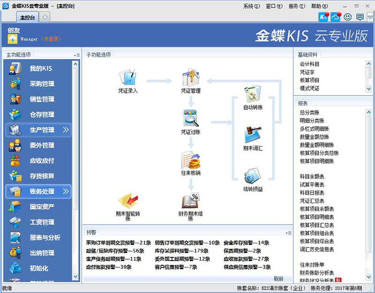Click the add new tab plus button
The image size is (375, 293).
point(45,17)
